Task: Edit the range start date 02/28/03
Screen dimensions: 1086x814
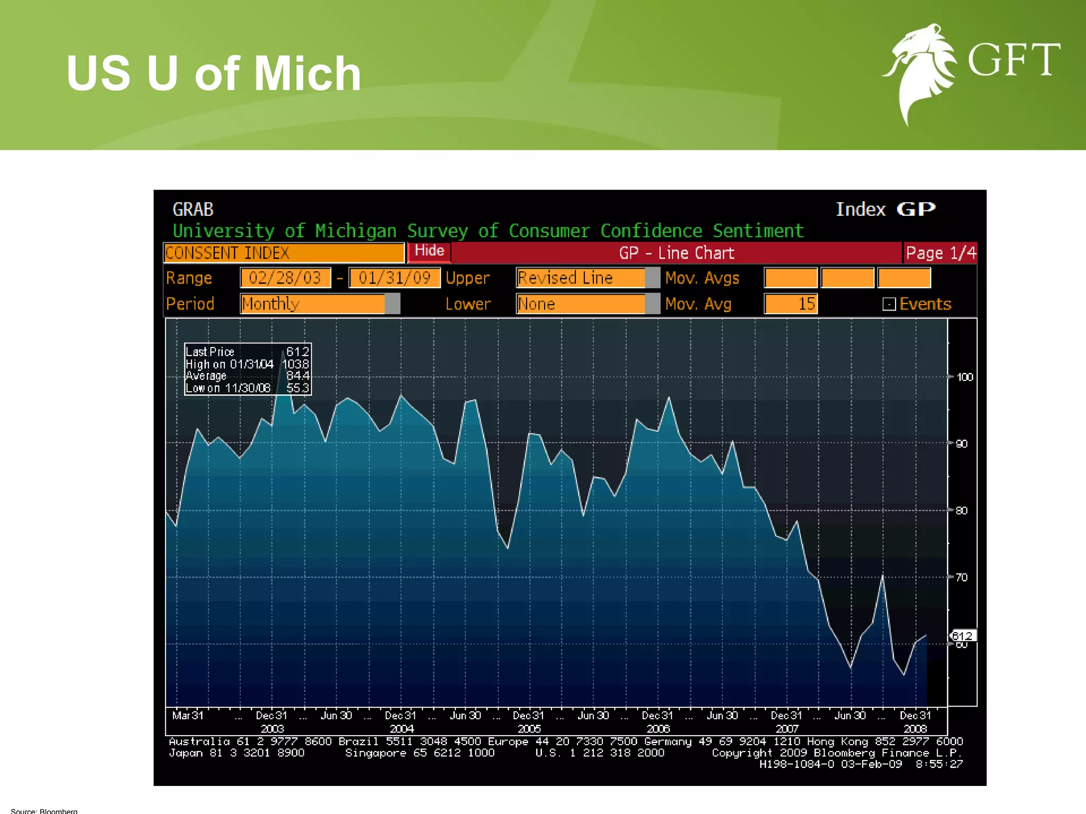Action: coord(285,278)
